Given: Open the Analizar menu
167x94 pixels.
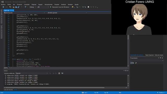Looking at the screenshot, I should click(63, 4).
